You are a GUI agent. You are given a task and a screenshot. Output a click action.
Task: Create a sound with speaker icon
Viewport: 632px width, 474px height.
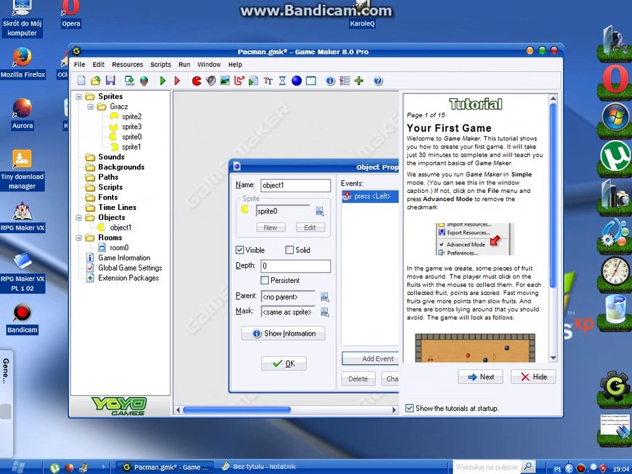pos(211,80)
